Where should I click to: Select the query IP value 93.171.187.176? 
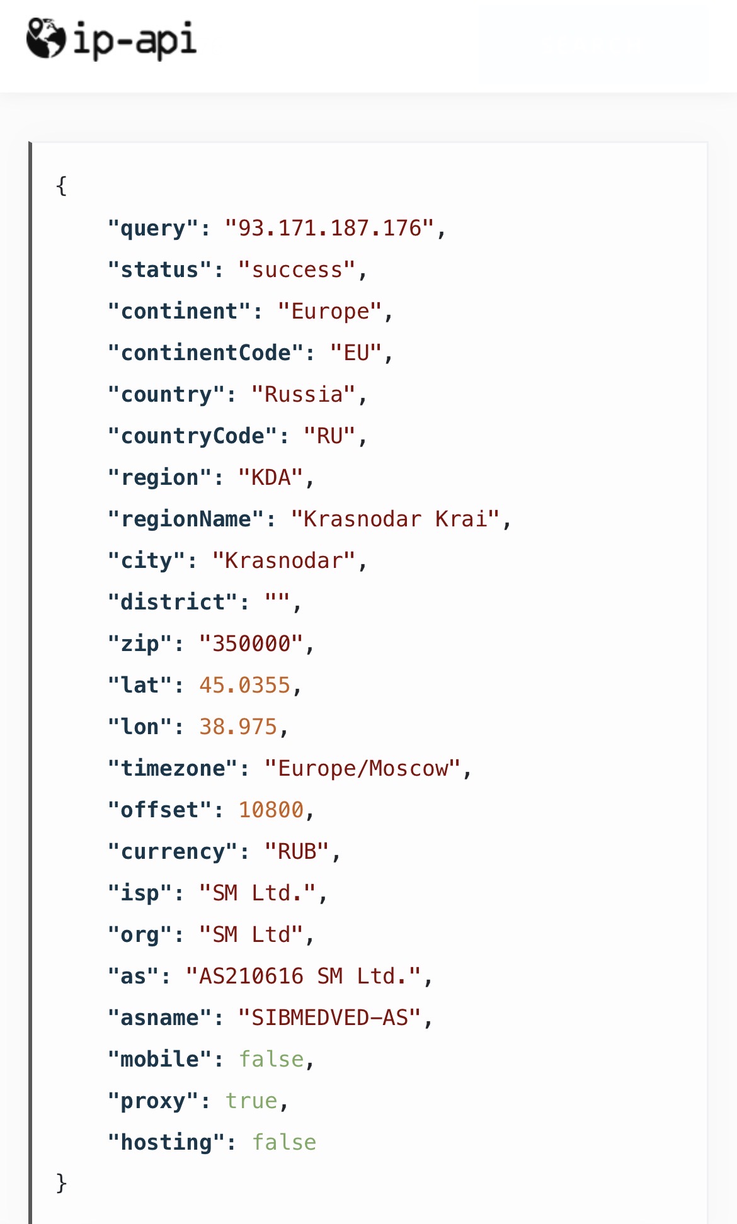(329, 228)
